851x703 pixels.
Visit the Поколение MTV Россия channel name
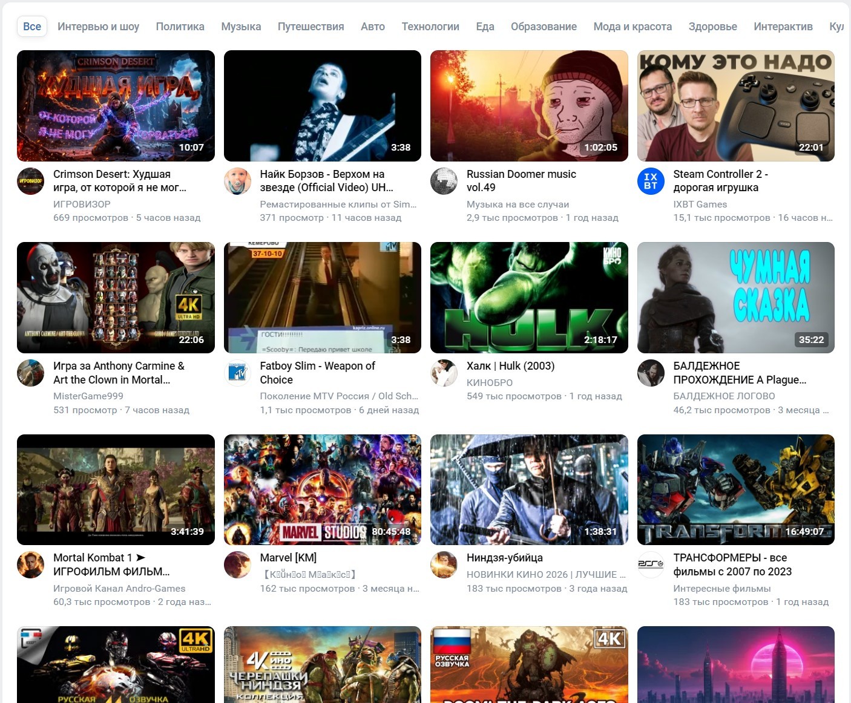pos(339,396)
